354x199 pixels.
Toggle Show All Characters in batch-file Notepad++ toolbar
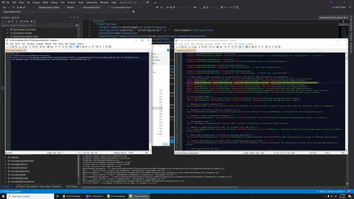pos(74,46)
